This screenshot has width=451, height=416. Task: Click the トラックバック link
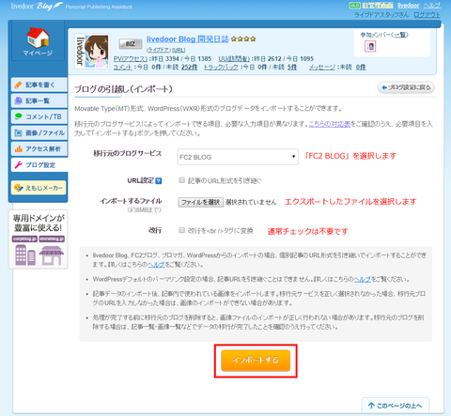pyautogui.click(x=221, y=67)
